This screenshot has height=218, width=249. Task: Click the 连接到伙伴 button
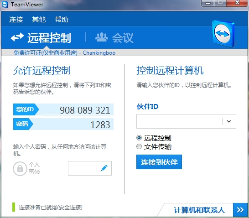(x=159, y=162)
